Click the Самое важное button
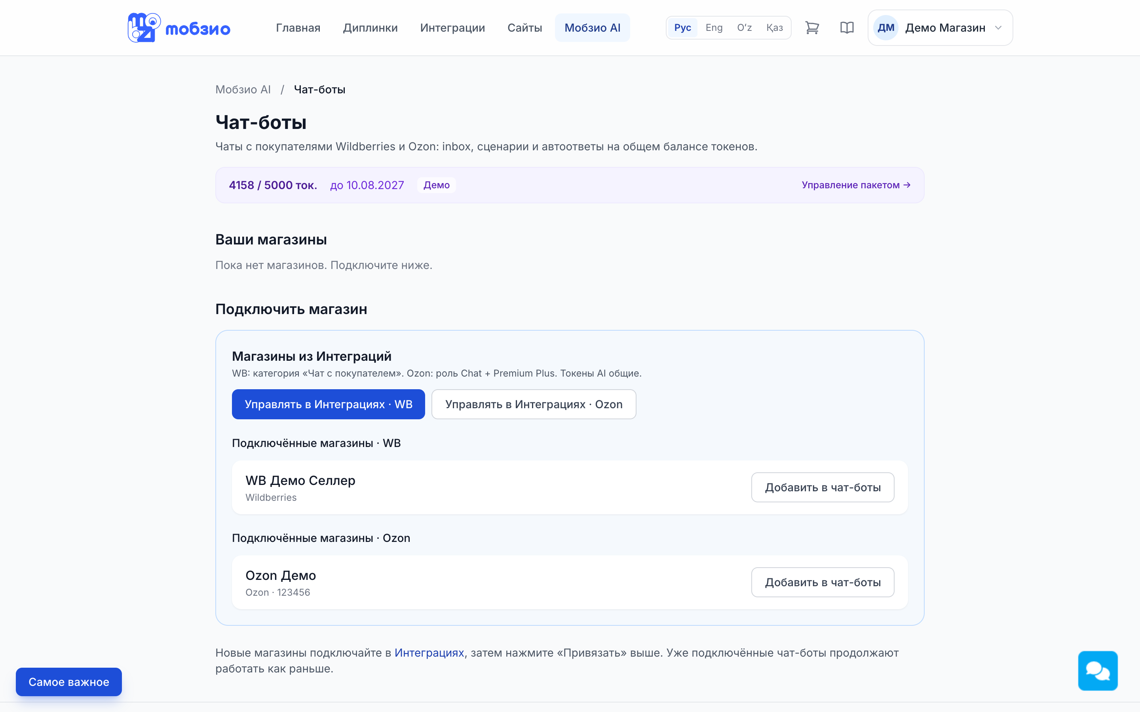The height and width of the screenshot is (712, 1140). point(69,682)
